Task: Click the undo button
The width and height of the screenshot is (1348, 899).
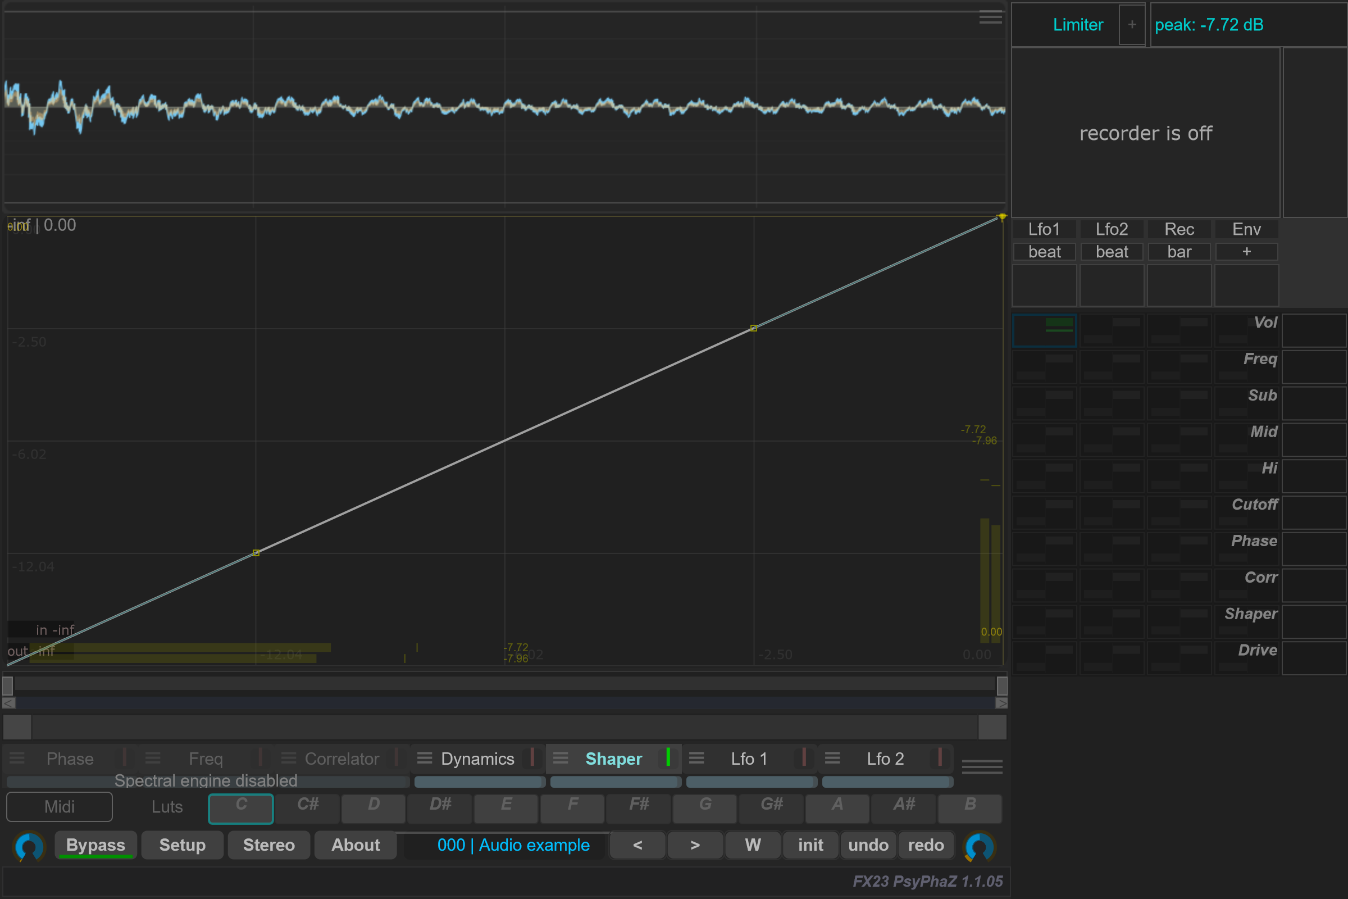Action: [868, 845]
